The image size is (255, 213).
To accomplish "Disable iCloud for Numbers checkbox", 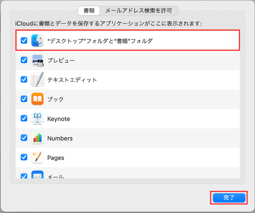I will tap(24, 138).
